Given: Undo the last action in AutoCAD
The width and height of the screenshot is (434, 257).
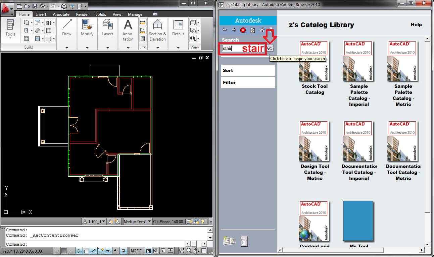Looking at the screenshot, I should (x=43, y=6).
